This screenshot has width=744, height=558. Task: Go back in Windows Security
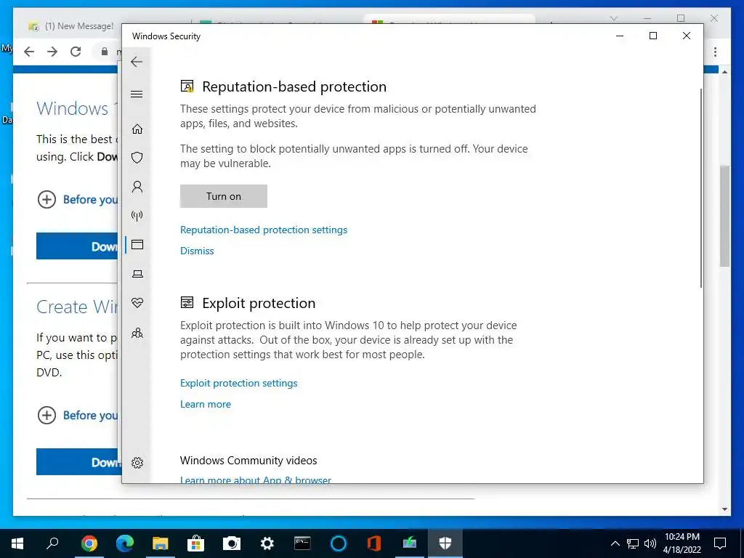click(137, 62)
